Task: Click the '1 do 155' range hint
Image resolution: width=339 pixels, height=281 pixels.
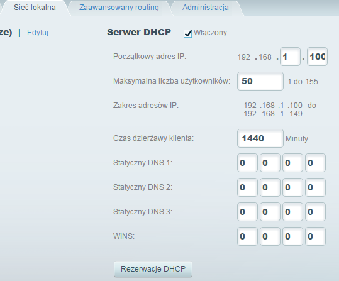Action: tap(303, 82)
